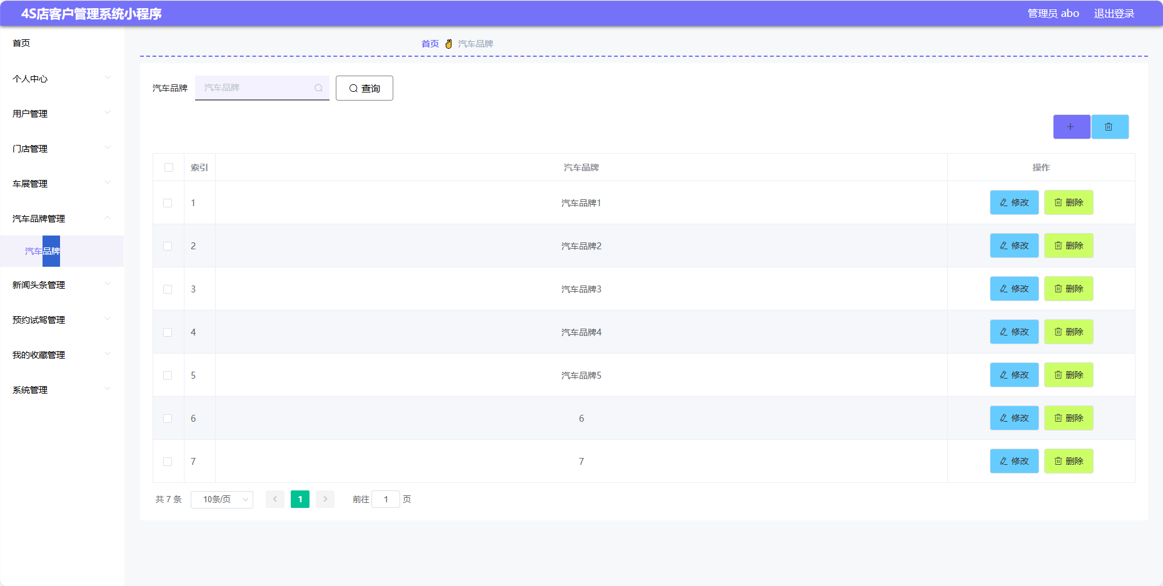Viewport: 1163px width, 586px height.
Task: Click the magnifier icon inside the search input
Action: [318, 88]
